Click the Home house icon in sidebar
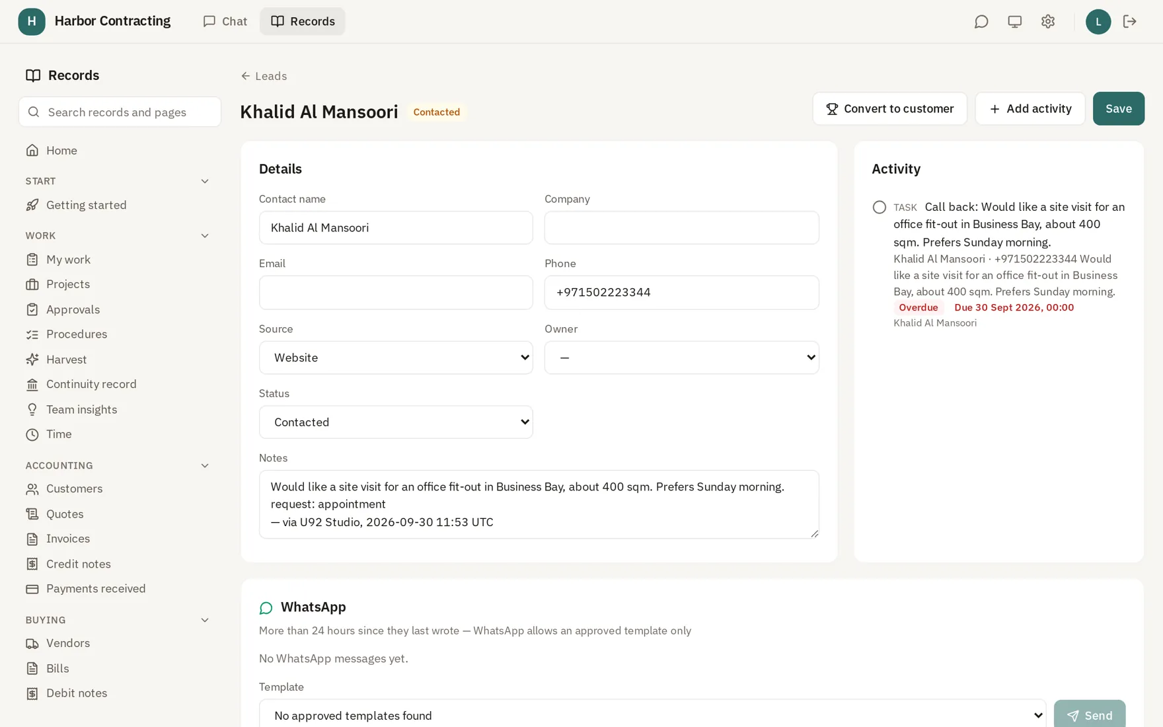Image resolution: width=1163 pixels, height=727 pixels. pos(32,151)
